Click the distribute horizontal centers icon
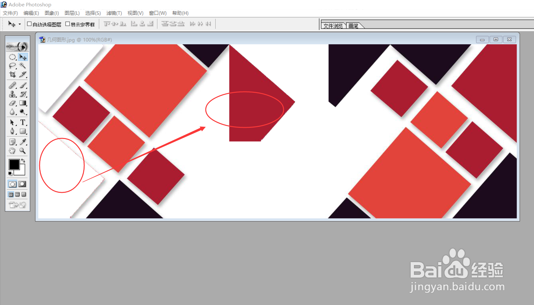Screen dimensions: 534x305 click(200, 24)
